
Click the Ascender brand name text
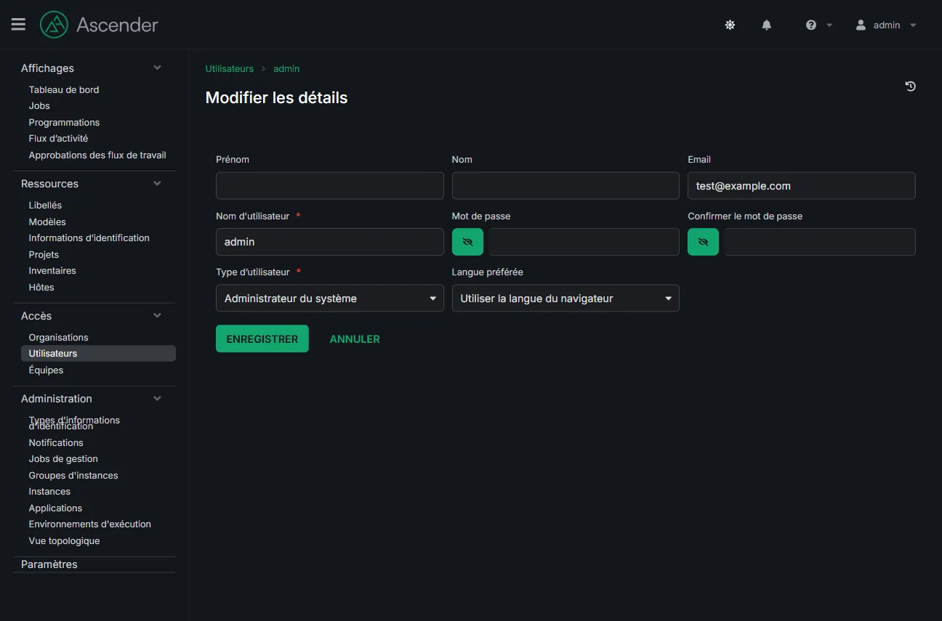pyautogui.click(x=117, y=25)
